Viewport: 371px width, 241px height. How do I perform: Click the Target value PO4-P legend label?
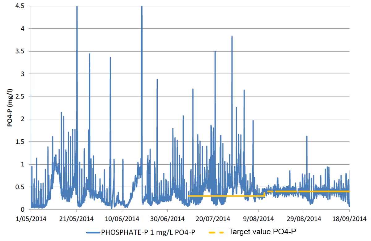[x=263, y=231]
